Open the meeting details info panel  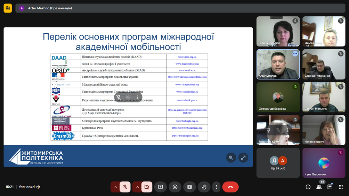point(308,187)
